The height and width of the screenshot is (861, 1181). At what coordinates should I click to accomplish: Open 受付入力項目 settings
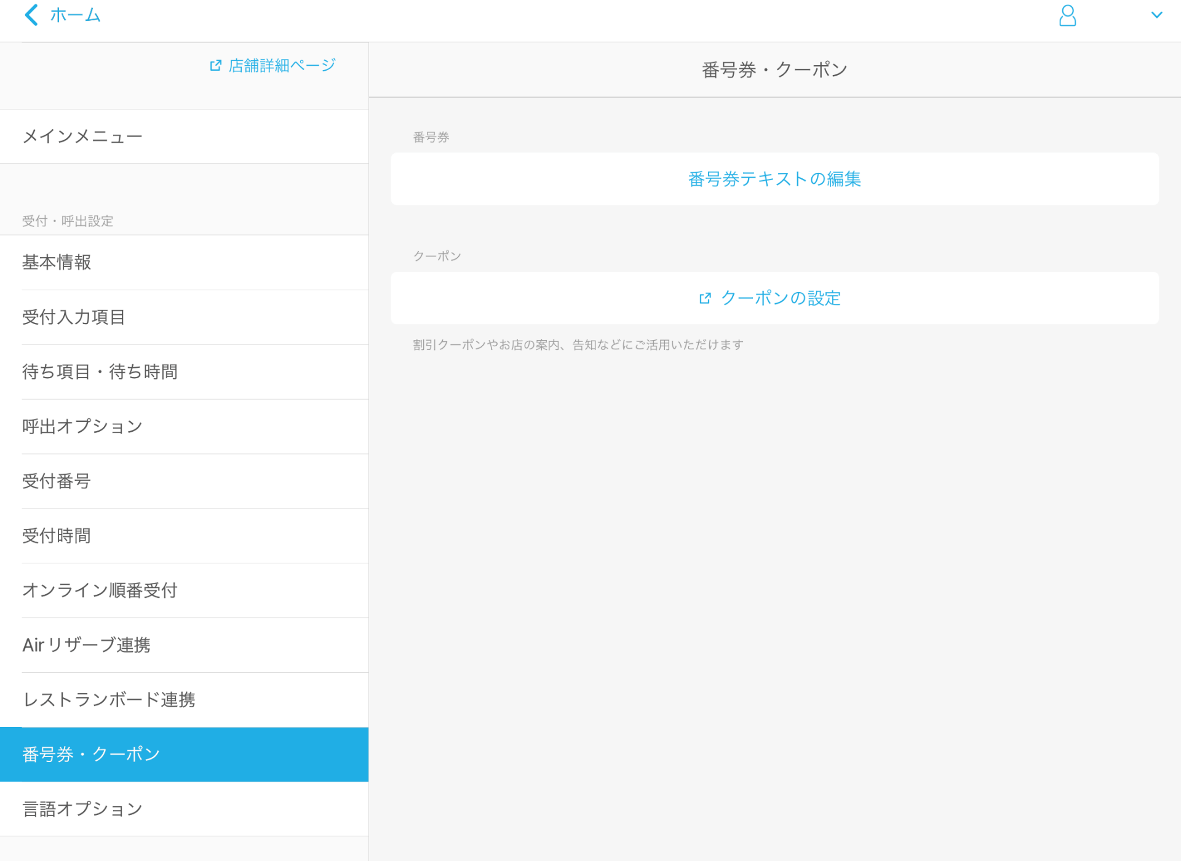73,317
